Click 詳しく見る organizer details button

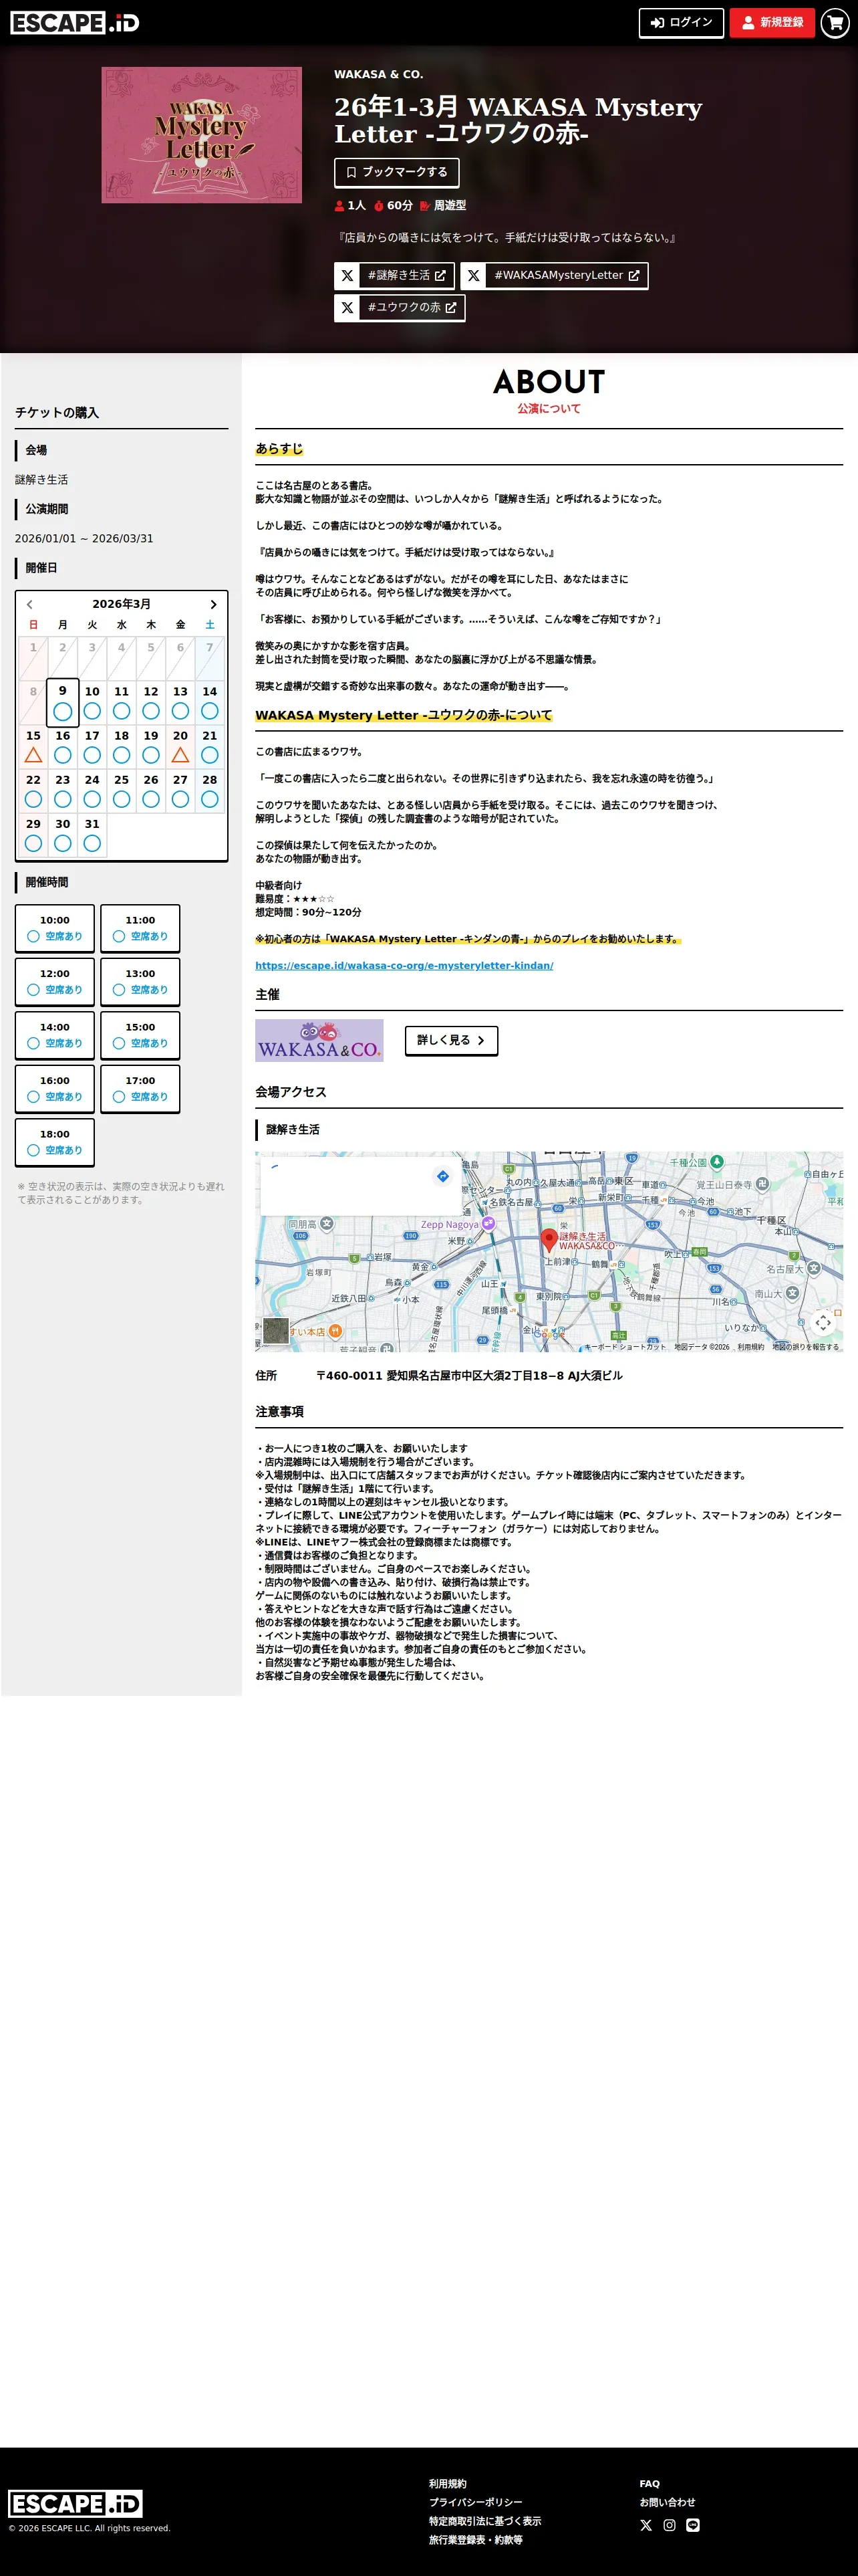coord(452,1040)
